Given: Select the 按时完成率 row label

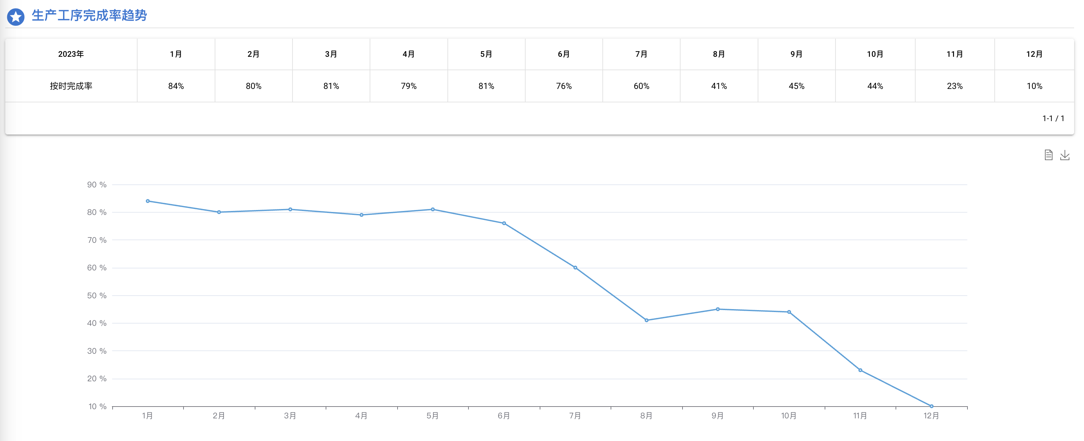Looking at the screenshot, I should click(x=71, y=86).
